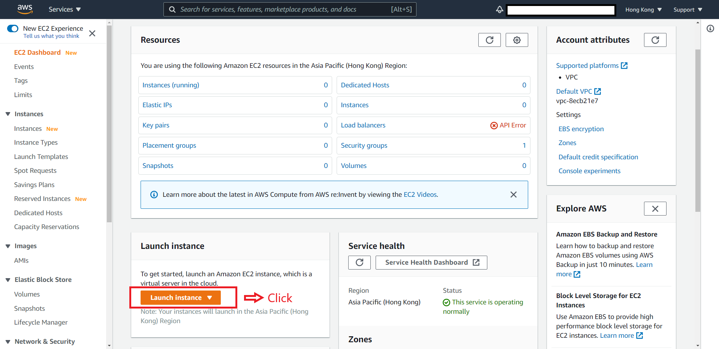Viewport: 719px width, 349px height.
Task: Collapse the Images sidebar section
Action: click(x=8, y=246)
